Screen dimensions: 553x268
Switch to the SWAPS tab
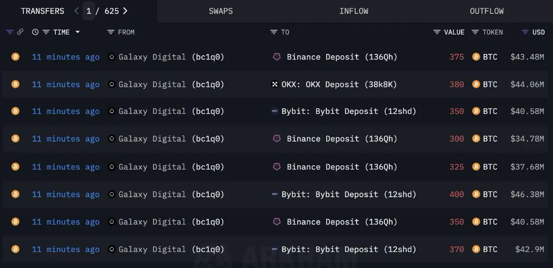point(221,11)
